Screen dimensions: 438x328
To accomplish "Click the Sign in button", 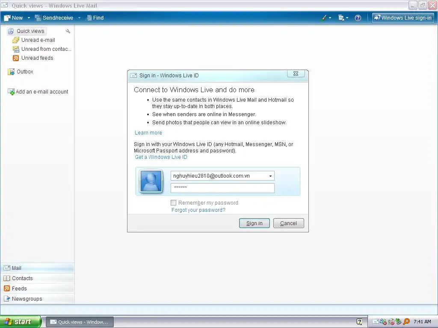I will click(255, 223).
